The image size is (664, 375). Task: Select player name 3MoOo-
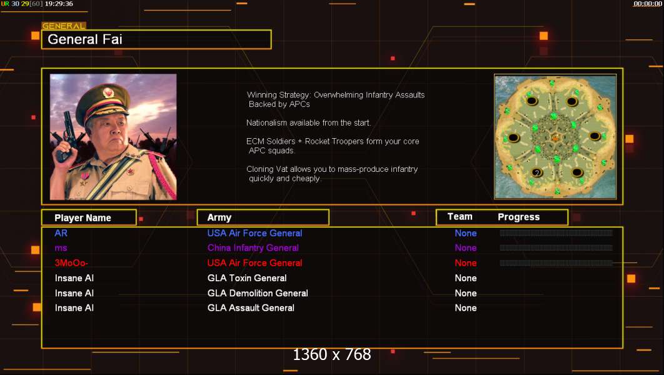[x=71, y=263]
